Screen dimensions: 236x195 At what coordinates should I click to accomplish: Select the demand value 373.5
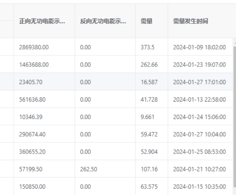click(147, 47)
